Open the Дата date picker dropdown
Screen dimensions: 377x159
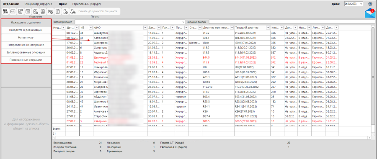(x=362, y=4)
